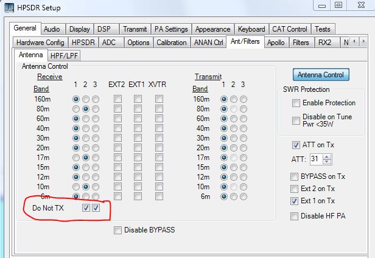Select receive antenna 2 for 160m
This screenshot has width=375, height=258.
86,99
